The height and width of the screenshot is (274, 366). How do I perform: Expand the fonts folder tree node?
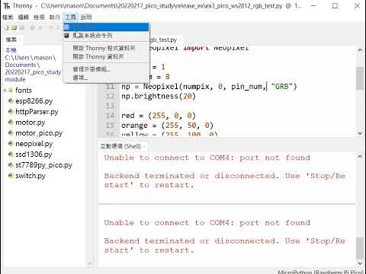coord(5,90)
